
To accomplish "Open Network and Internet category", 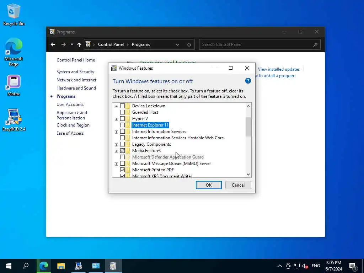I will 76,80.
